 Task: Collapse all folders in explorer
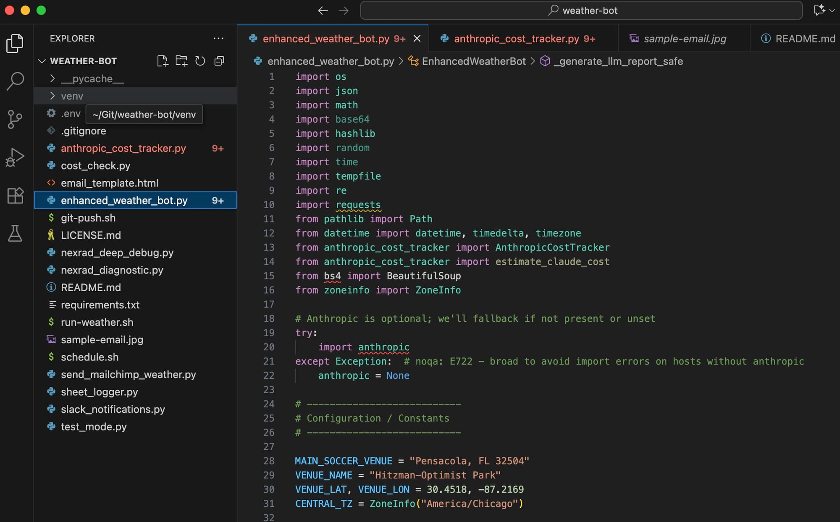219,61
